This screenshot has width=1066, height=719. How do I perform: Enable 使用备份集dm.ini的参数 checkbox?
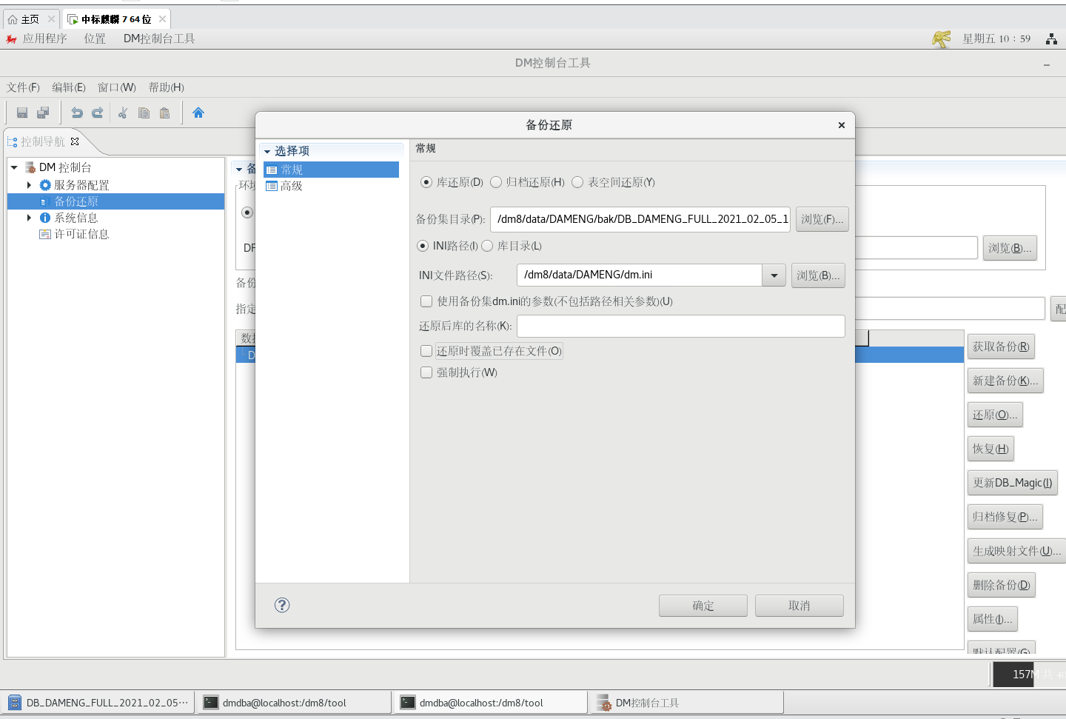426,301
